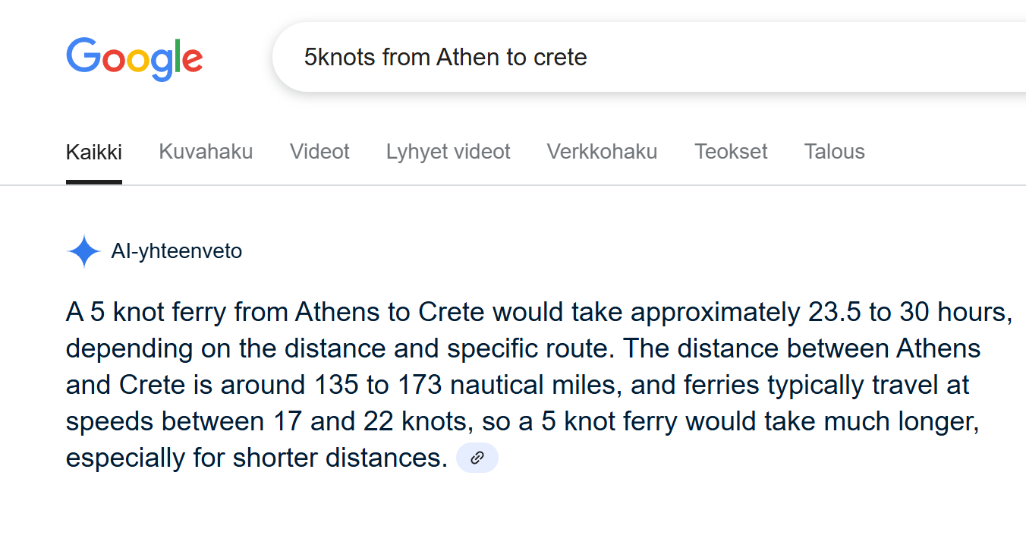The height and width of the screenshot is (548, 1026).
Task: Focus the search box with the Athen query
Action: pos(649,57)
